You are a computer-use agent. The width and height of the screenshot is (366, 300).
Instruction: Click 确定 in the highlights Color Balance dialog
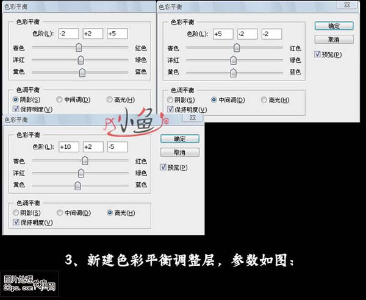180,139
